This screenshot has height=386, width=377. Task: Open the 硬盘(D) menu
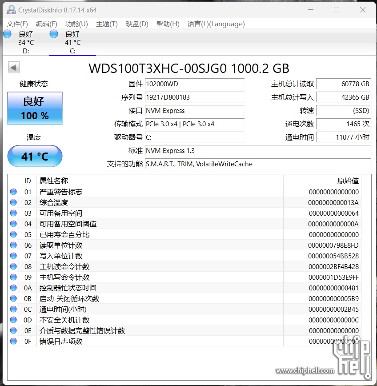137,24
